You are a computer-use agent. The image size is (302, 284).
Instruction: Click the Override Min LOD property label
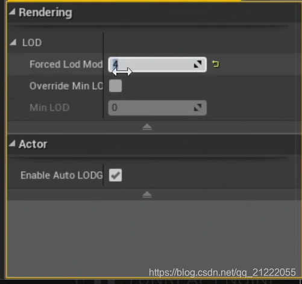pyautogui.click(x=66, y=86)
